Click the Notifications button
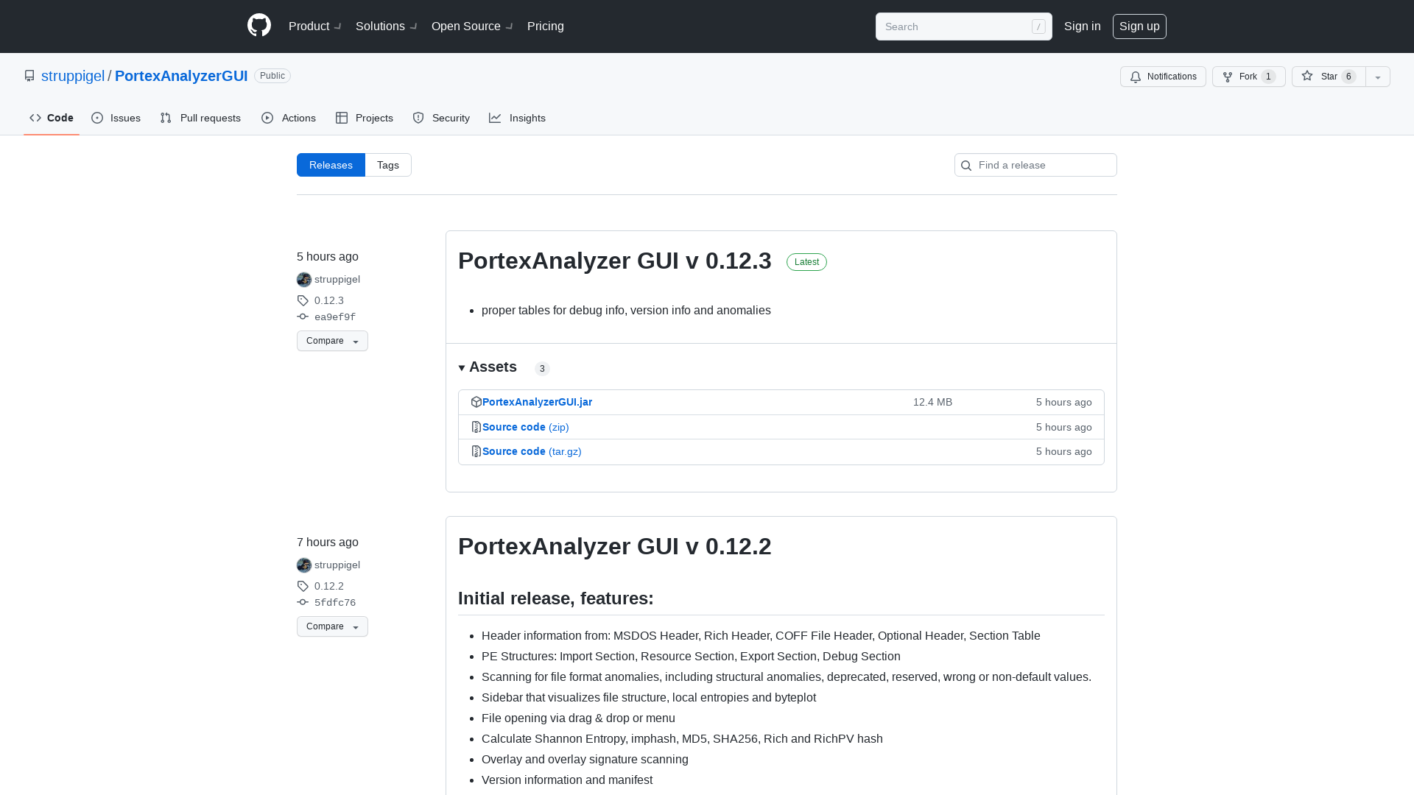 pyautogui.click(x=1163, y=77)
